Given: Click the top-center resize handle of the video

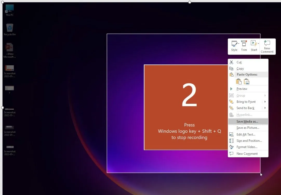Looking at the screenshot, I should [190, 2].
